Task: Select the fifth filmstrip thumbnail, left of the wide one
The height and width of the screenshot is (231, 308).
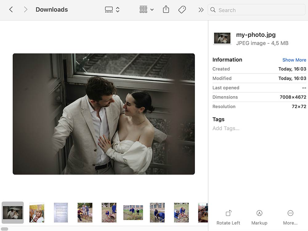Action: pos(109,213)
